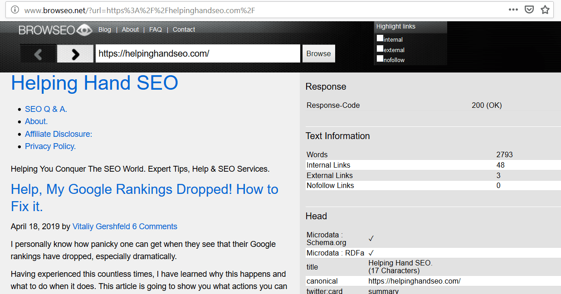Open the Helping Hand SEO heading link

(94, 83)
